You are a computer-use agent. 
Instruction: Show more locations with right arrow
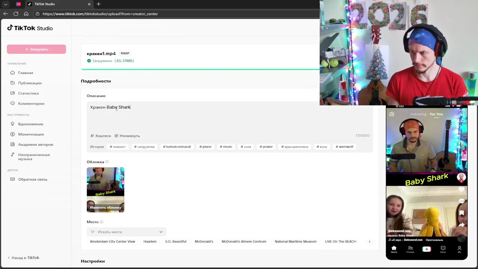tap(369, 242)
